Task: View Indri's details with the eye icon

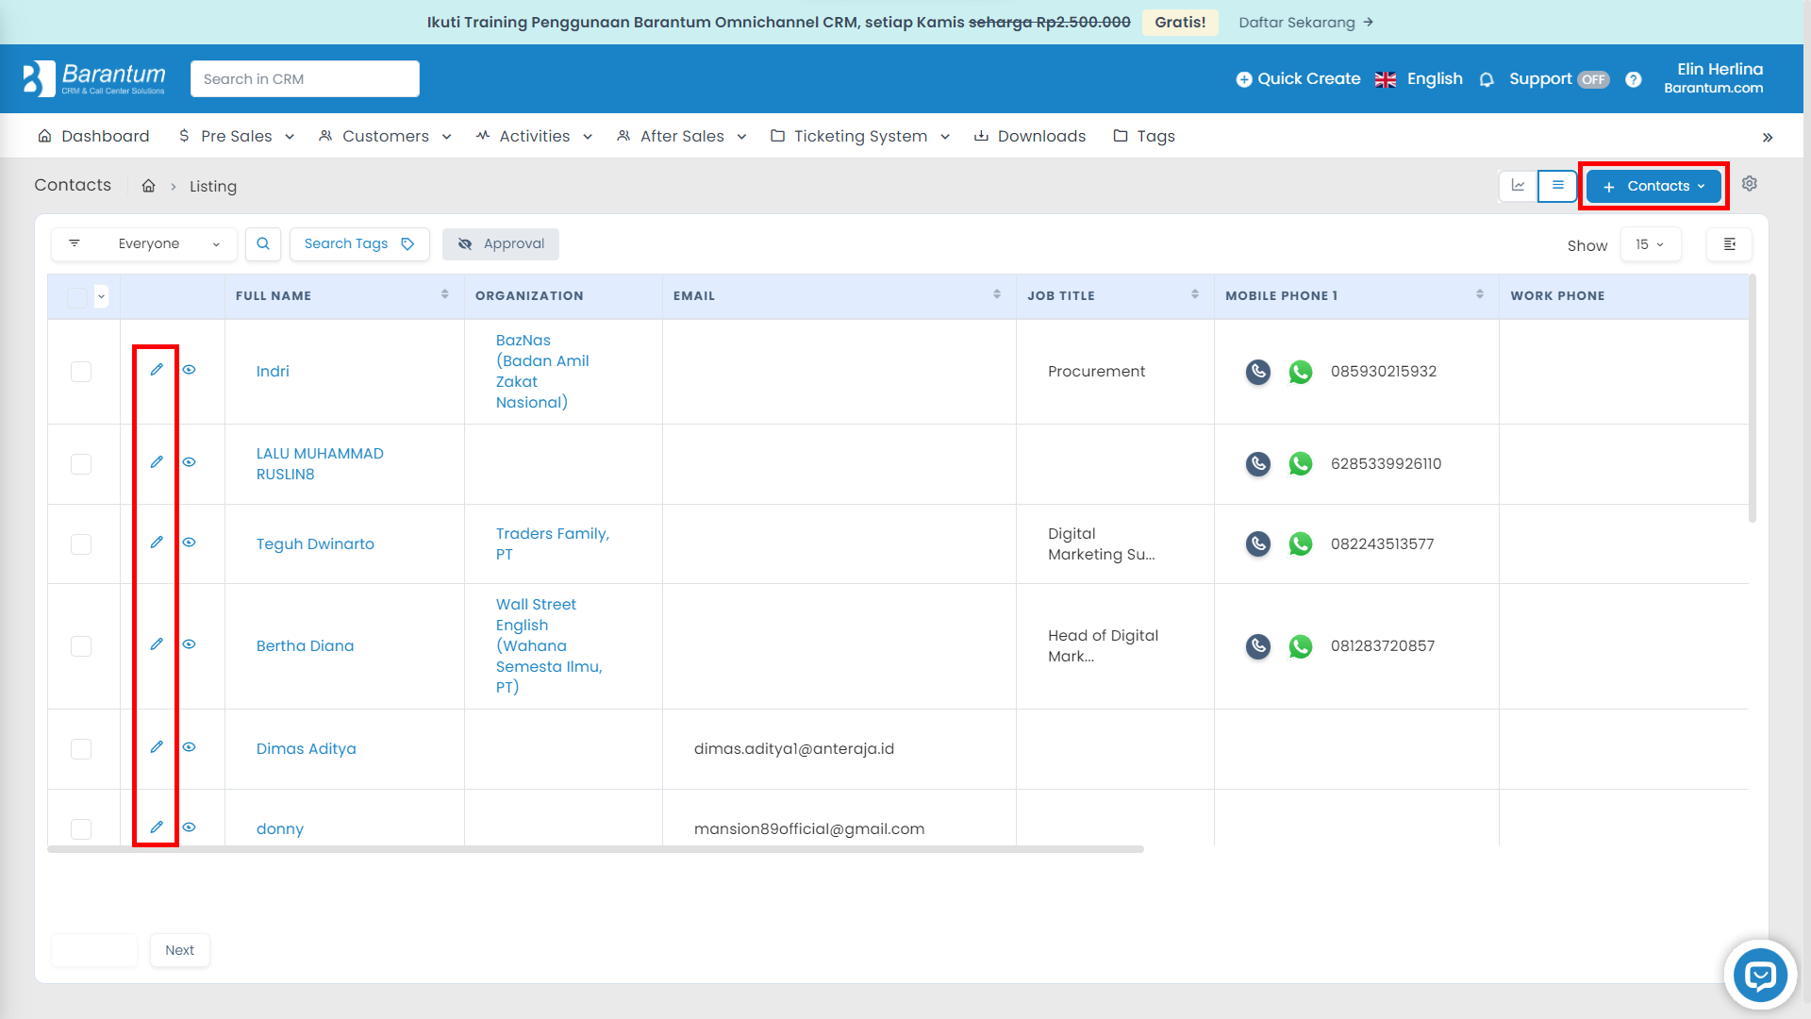Action: (x=189, y=370)
